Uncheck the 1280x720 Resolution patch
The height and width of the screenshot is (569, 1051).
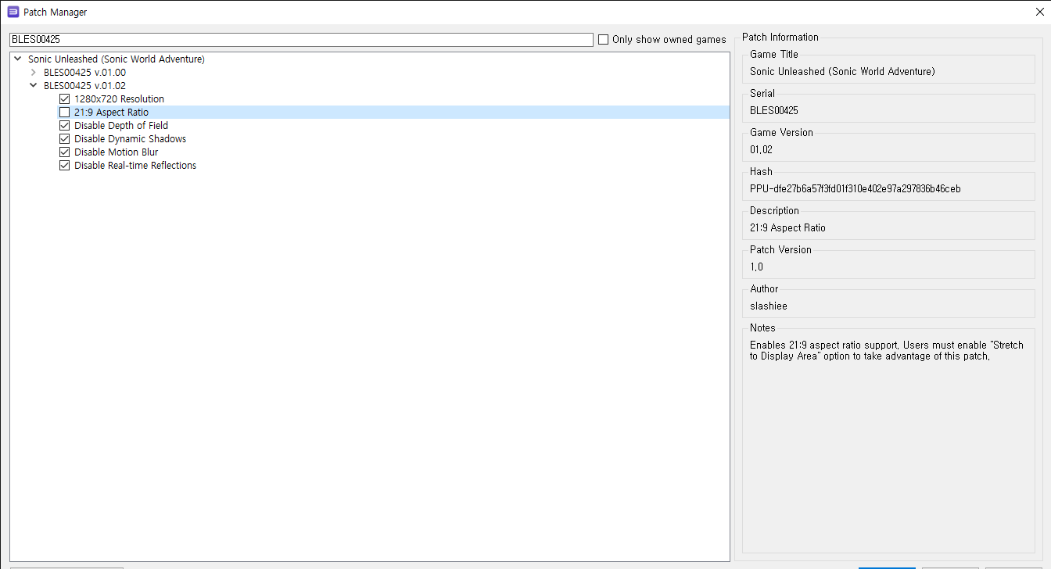(65, 99)
